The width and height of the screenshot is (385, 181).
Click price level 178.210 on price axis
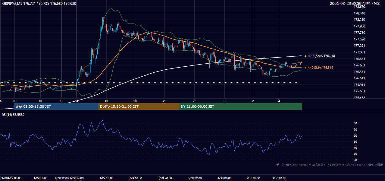[x=359, y=20]
